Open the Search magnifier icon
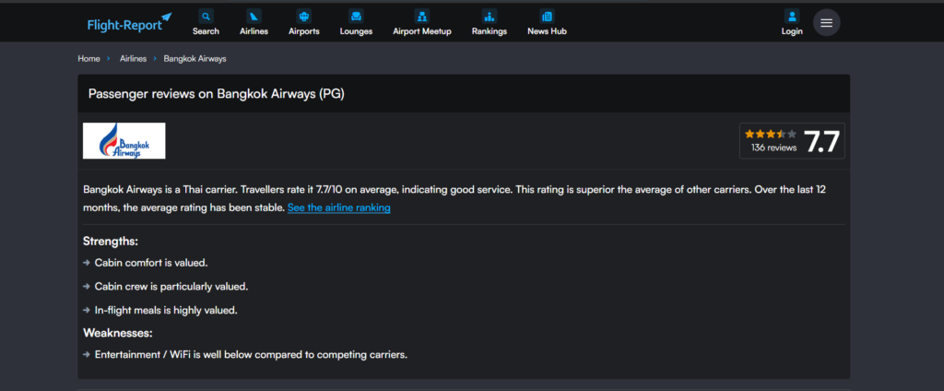Viewport: 944px width, 391px height. point(206,17)
